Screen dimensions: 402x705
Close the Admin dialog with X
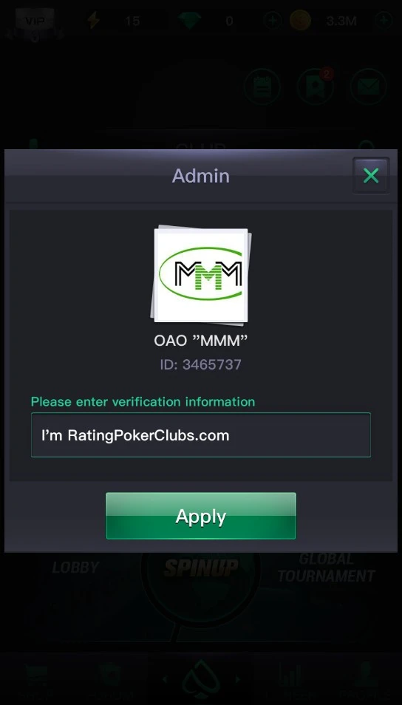coord(371,175)
